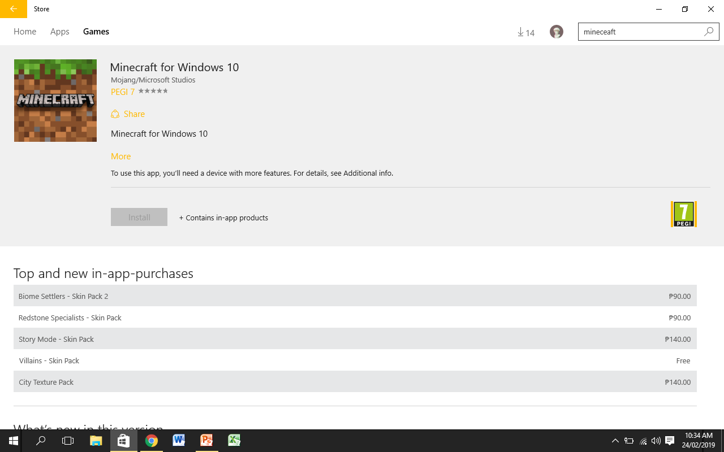The width and height of the screenshot is (724, 452).
Task: Click the Mojang/Microsoft Studios publisher text
Action: 153,80
